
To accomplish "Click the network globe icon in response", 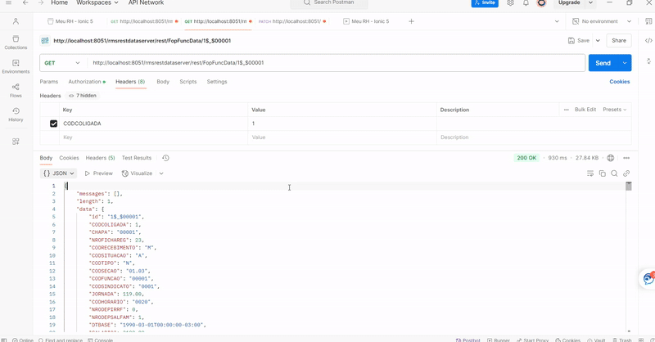I will tap(610, 158).
